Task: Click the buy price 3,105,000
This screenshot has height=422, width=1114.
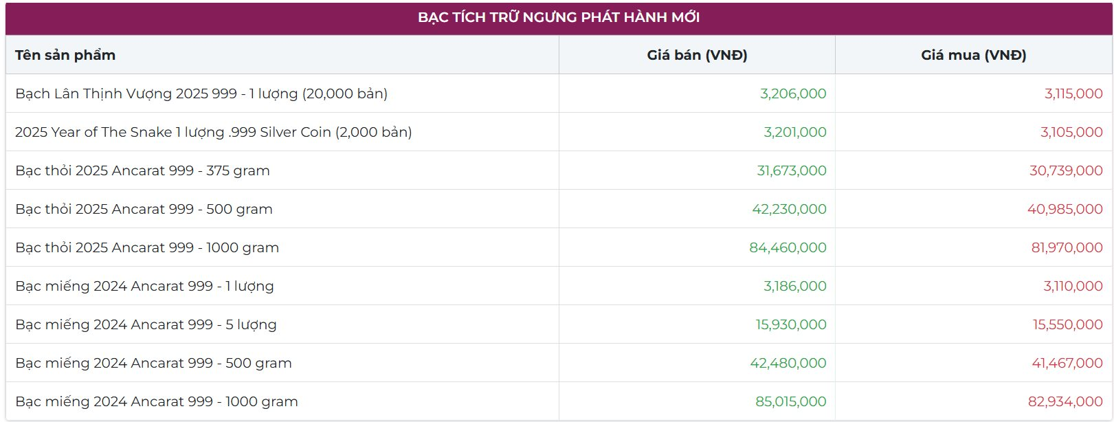Action: pyautogui.click(x=1071, y=132)
